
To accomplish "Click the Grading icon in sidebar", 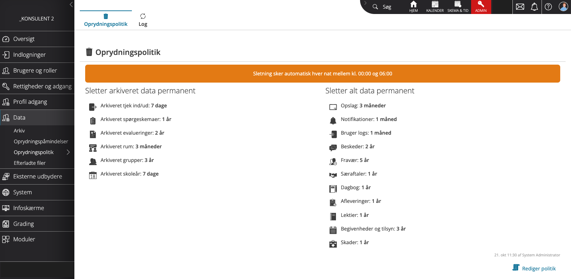I will [x=6, y=224].
